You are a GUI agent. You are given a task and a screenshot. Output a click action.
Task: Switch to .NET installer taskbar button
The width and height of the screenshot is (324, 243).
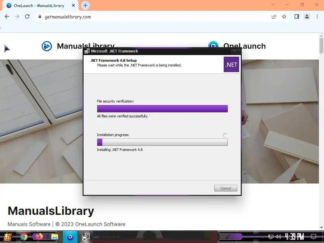85,237
